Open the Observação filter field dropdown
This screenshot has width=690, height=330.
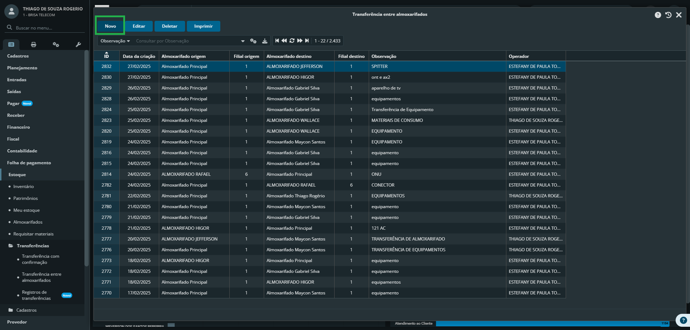coord(115,41)
